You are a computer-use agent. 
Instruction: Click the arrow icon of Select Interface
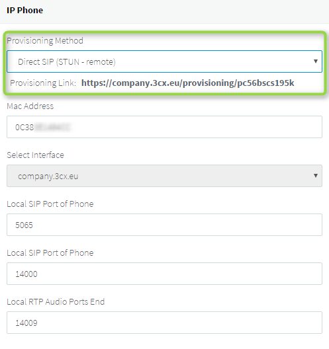tap(315, 176)
